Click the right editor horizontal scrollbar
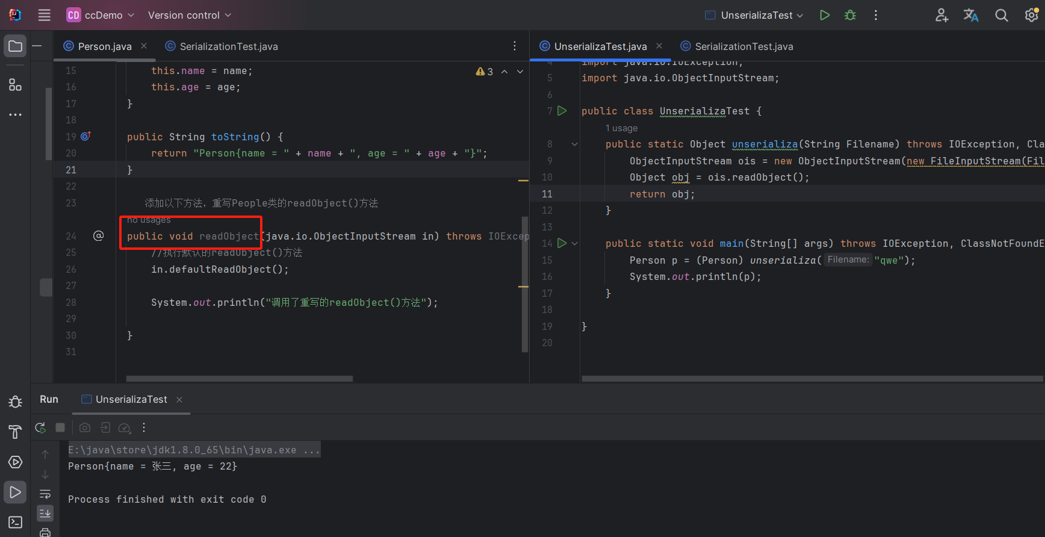 (x=812, y=379)
